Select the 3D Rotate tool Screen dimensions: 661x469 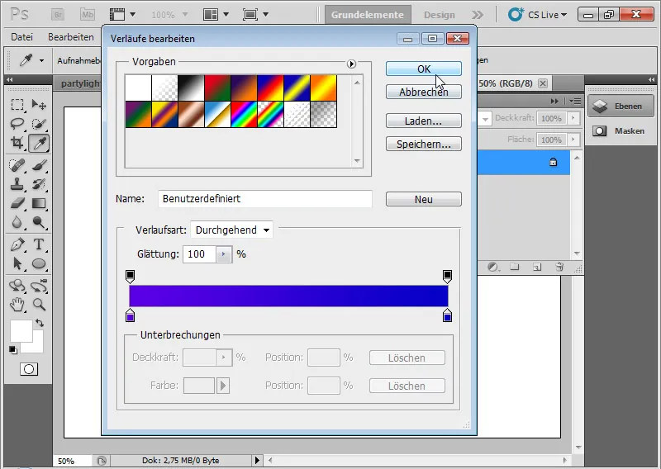tap(17, 286)
